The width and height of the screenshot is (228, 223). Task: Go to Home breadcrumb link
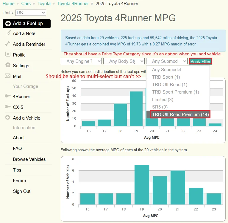pyautogui.click(x=8, y=4)
